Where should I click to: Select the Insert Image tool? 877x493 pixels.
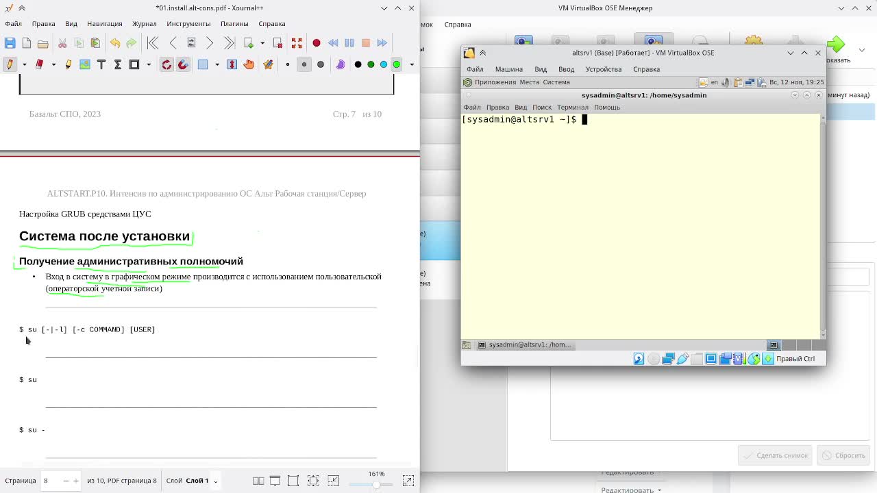click(85, 64)
